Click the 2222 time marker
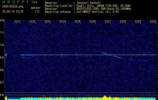The image size is (158, 100). pyautogui.click(x=32, y=21)
